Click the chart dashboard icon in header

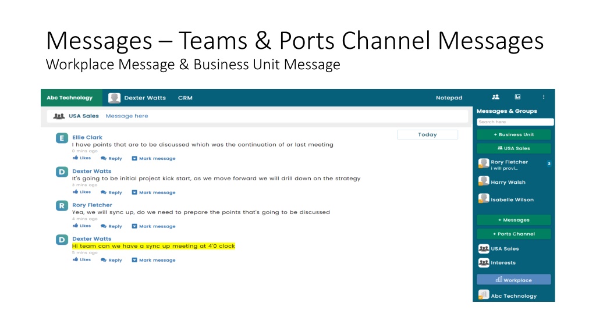tap(517, 97)
